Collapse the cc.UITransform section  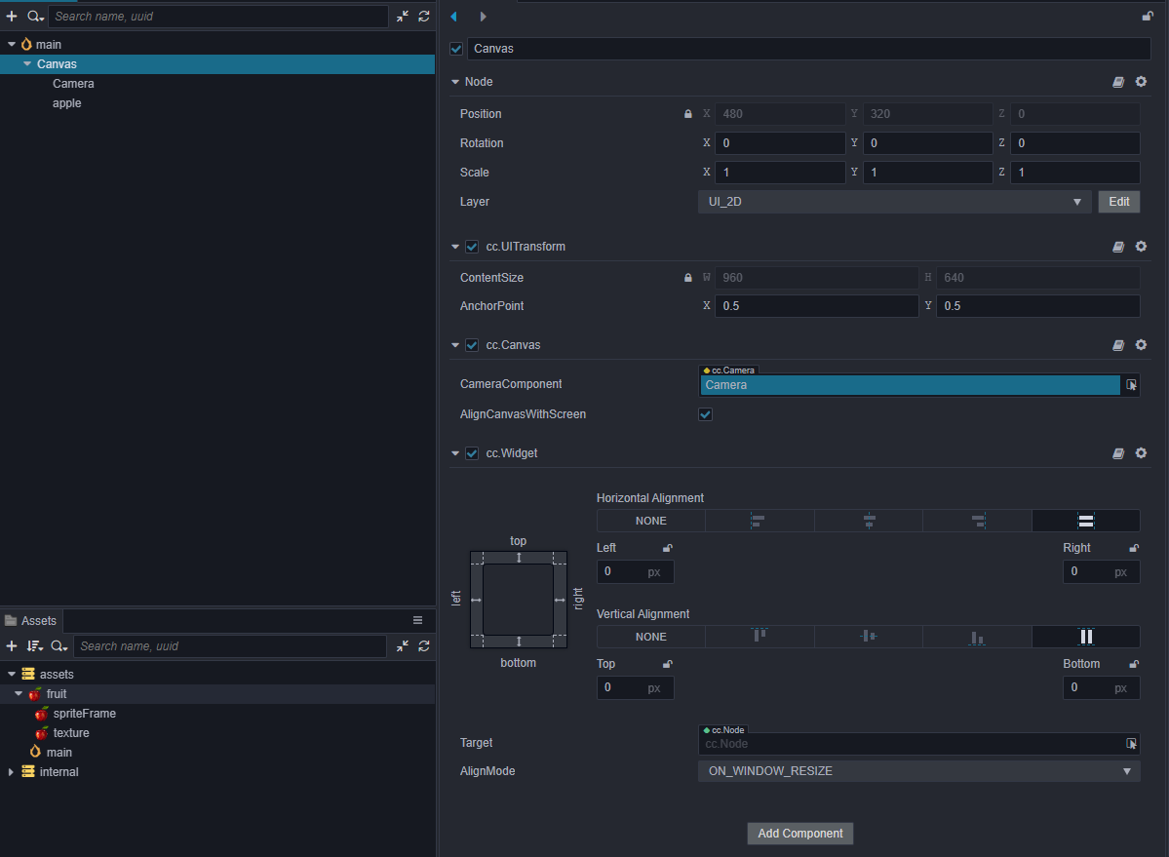pyautogui.click(x=454, y=247)
